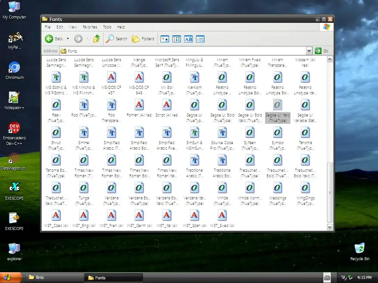
Task: Select the Vrinda Norm... font
Action: click(x=250, y=194)
